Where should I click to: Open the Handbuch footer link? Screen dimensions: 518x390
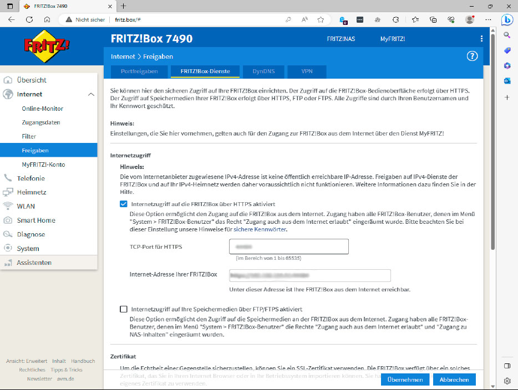point(83,361)
